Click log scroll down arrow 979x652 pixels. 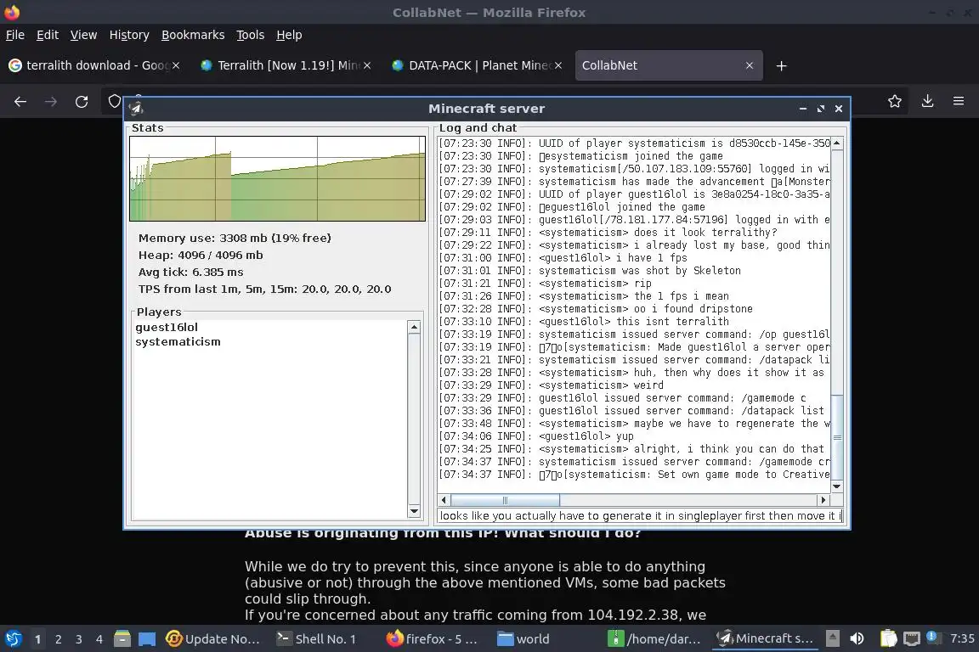point(836,486)
